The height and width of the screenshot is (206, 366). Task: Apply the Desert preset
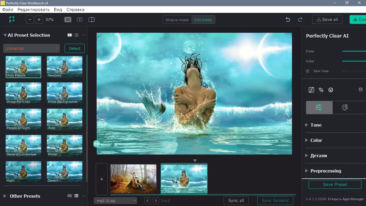(65, 172)
